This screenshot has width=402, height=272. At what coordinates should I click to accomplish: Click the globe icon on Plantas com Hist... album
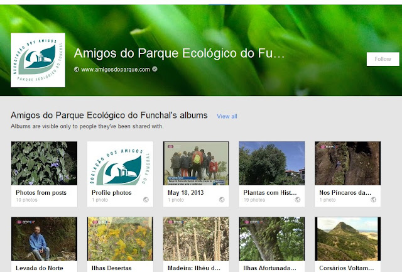coord(298,200)
